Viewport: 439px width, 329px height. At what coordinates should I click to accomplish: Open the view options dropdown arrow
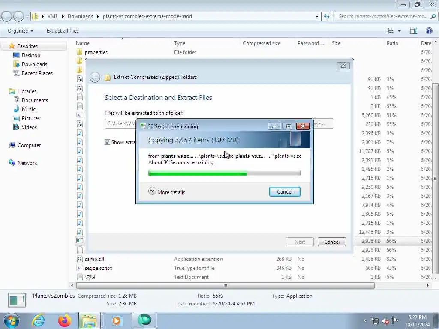(399, 31)
